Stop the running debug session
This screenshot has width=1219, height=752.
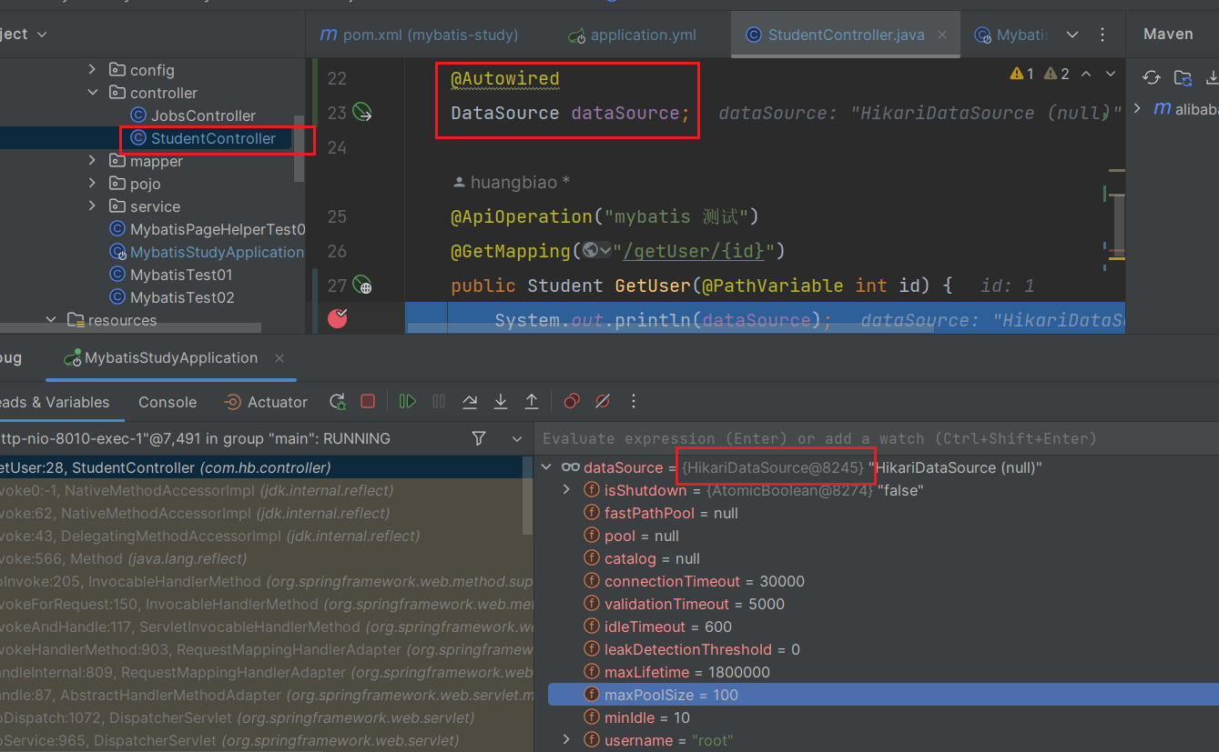coord(368,402)
